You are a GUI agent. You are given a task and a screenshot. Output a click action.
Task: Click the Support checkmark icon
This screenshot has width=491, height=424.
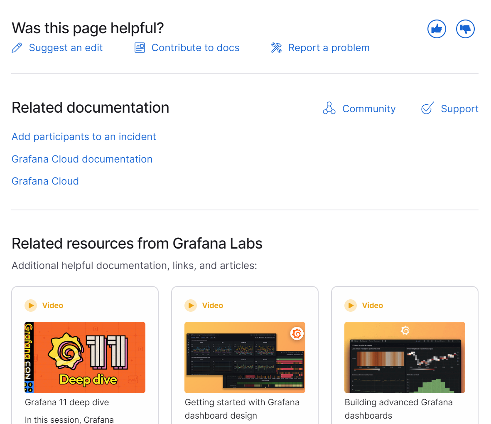coord(427,108)
